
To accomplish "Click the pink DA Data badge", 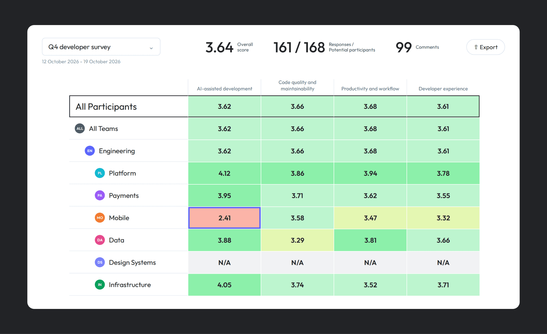I will pos(100,240).
